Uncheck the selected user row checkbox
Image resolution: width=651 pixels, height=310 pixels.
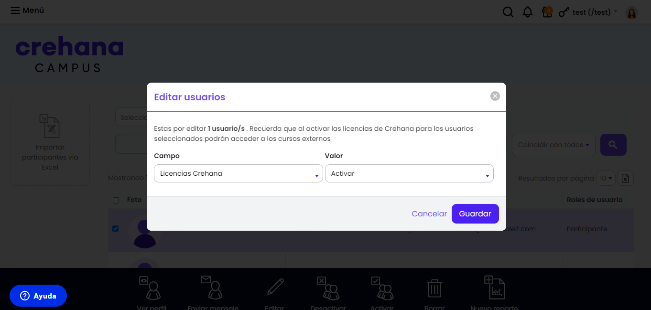[x=115, y=229]
